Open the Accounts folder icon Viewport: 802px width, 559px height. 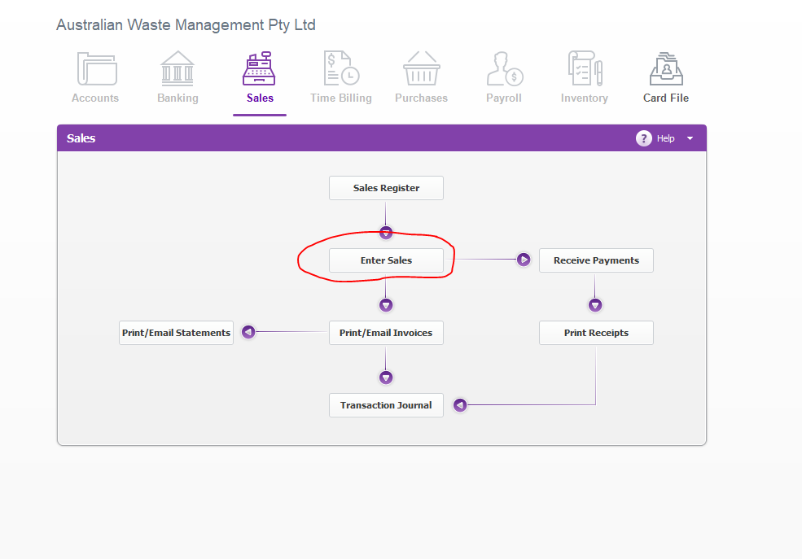click(x=97, y=68)
